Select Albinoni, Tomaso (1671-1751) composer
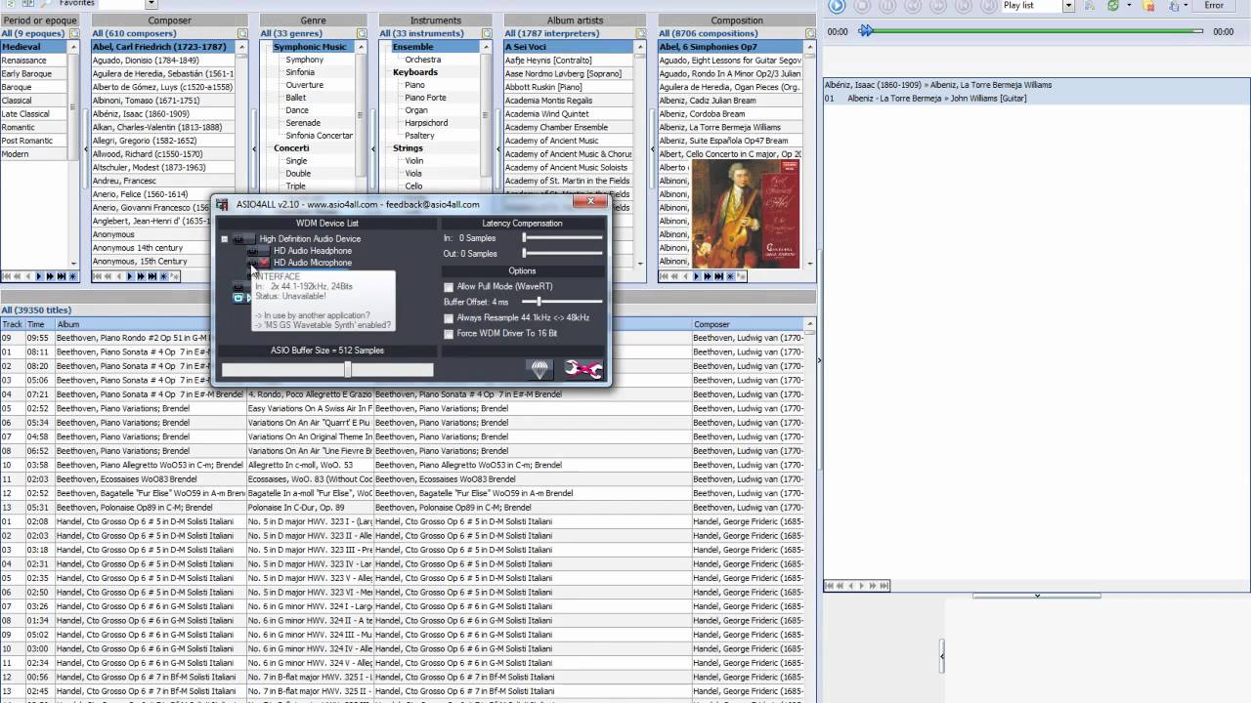The image size is (1251, 703). (x=163, y=101)
